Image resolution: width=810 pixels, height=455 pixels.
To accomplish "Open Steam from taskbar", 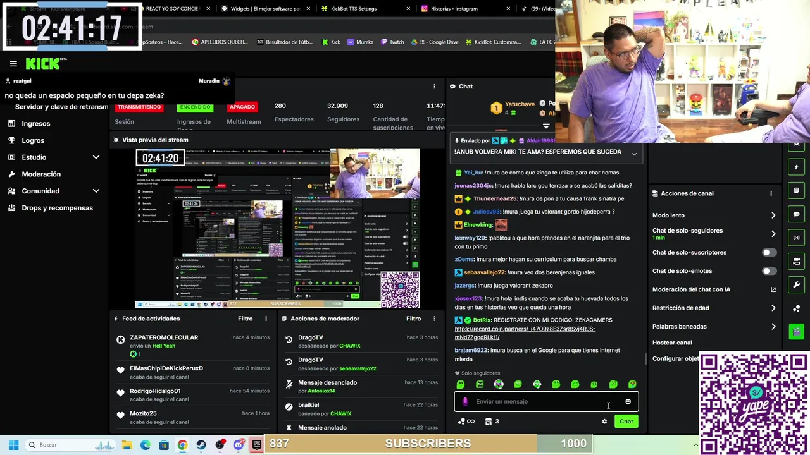I will coord(201,446).
